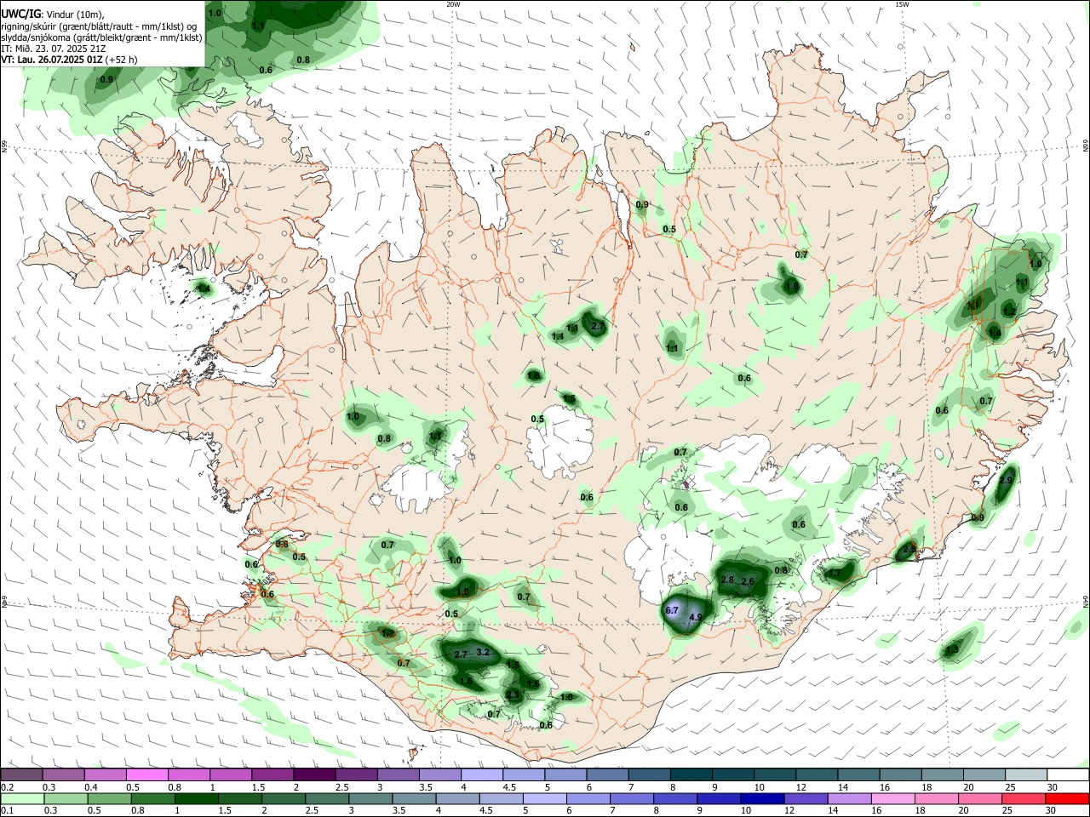1090x817 pixels.
Task: Click the 2.8 precipitation value on the map
Action: (x=727, y=580)
